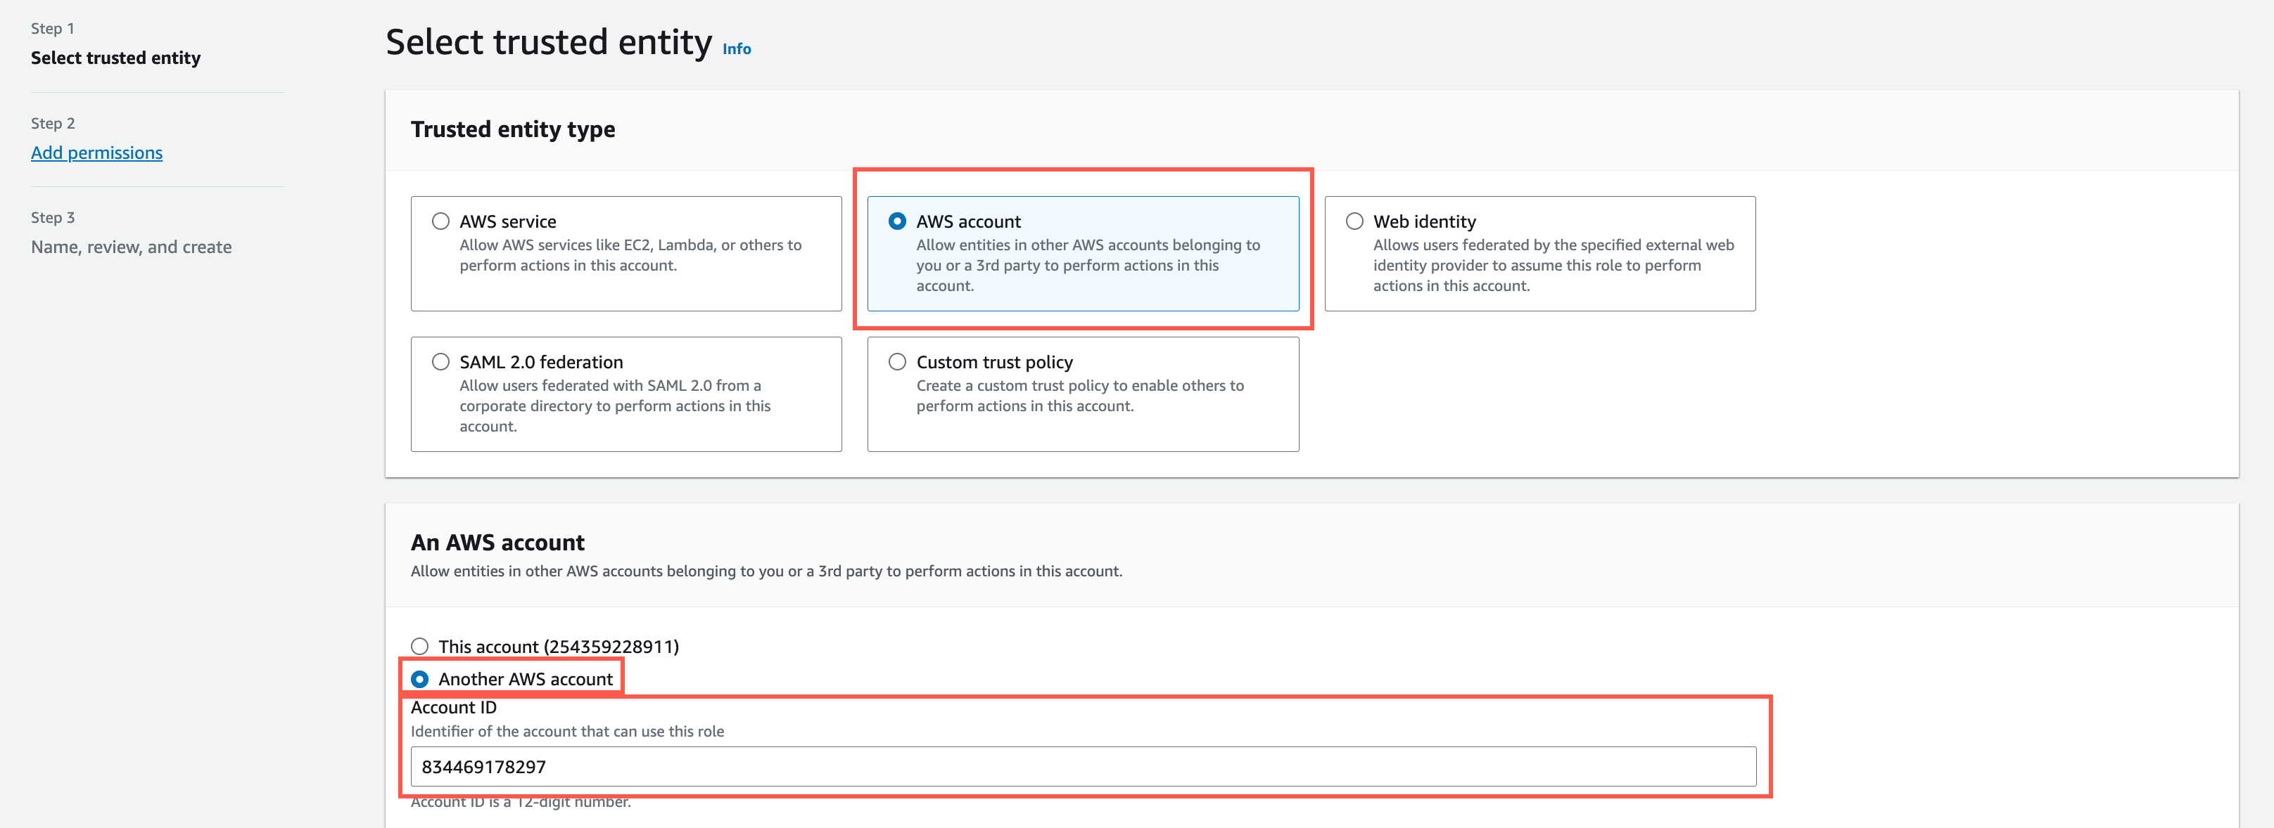The image size is (2274, 828).
Task: Click the Step 3 label
Action: [x=53, y=218]
